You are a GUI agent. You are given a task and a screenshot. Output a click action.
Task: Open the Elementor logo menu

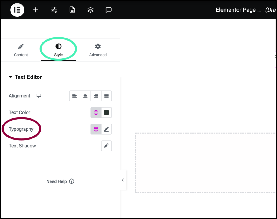17,10
